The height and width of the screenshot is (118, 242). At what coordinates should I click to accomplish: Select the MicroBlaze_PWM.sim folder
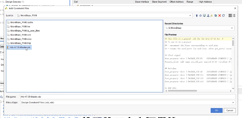point(19,35)
